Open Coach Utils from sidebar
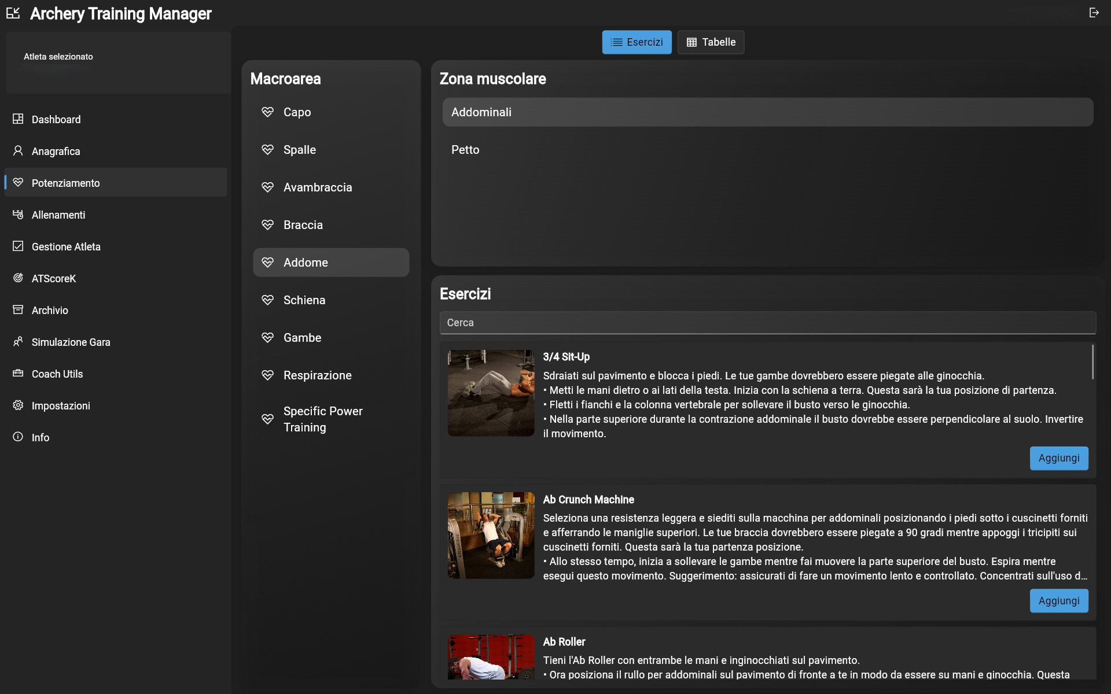Viewport: 1111px width, 694px height. tap(116, 374)
